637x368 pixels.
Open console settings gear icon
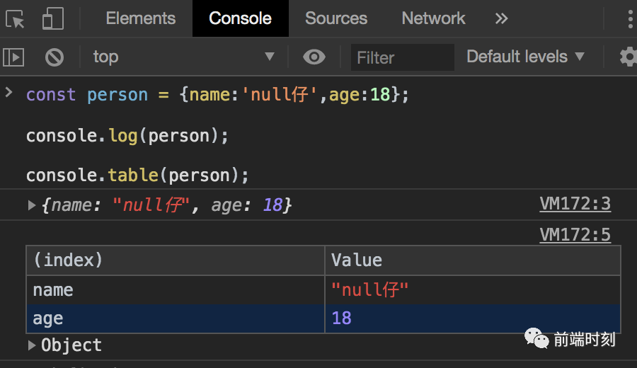click(628, 57)
